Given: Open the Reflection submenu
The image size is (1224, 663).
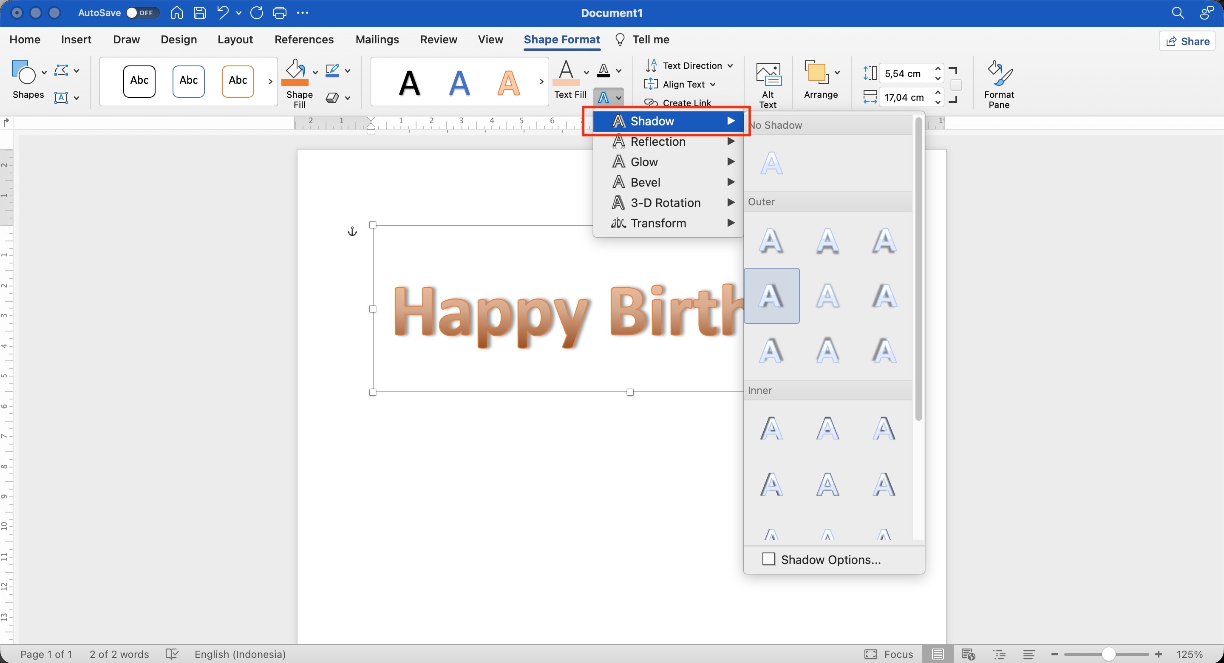Looking at the screenshot, I should point(668,142).
